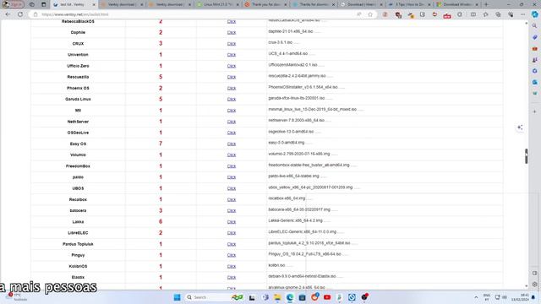
Task: Open the tab actions menu icon
Action: point(44,4)
